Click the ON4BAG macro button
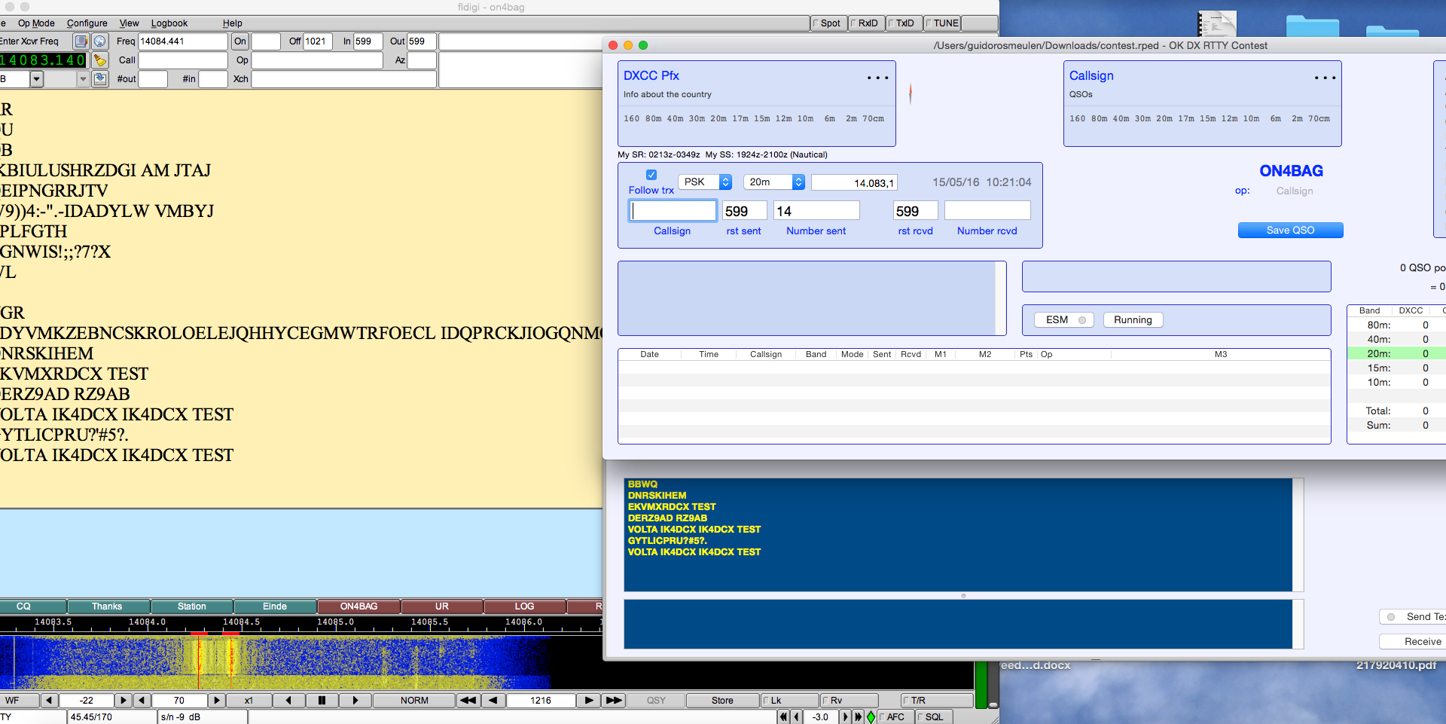The width and height of the screenshot is (1446, 724). pyautogui.click(x=358, y=606)
